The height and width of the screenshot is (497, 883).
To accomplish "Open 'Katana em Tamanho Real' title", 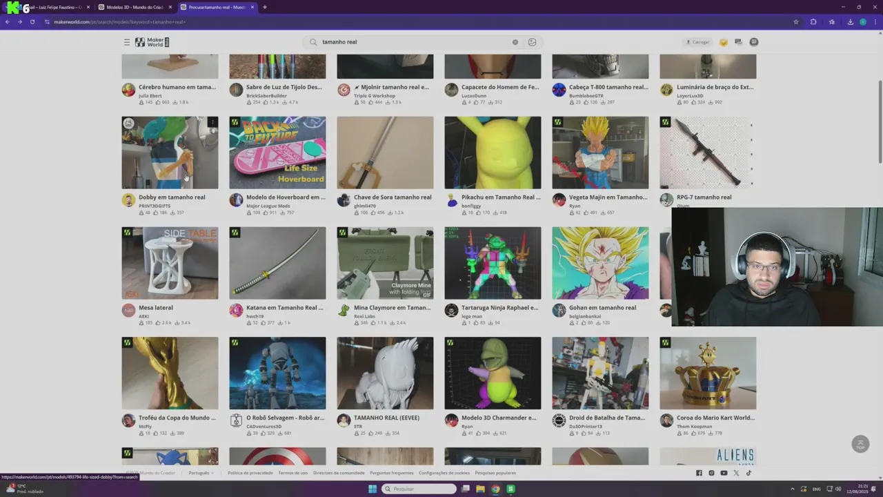I will point(285,308).
